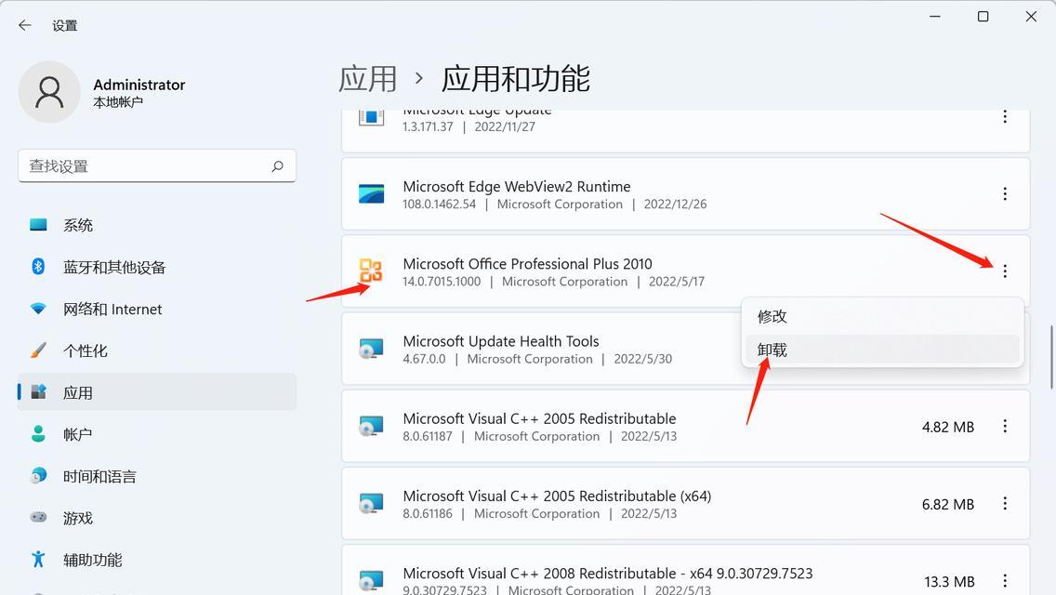Image resolution: width=1056 pixels, height=595 pixels.
Task: Click the Administrator account name
Action: (139, 85)
